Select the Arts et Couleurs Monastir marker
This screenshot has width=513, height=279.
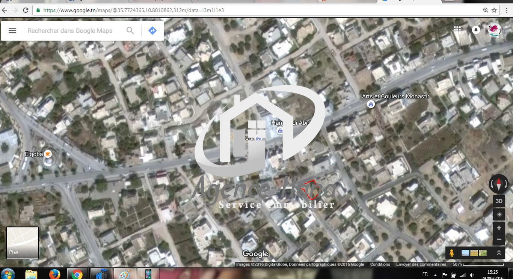[x=371, y=104]
